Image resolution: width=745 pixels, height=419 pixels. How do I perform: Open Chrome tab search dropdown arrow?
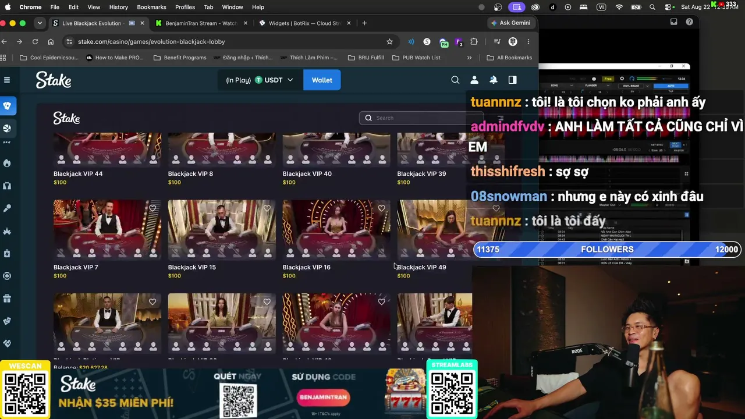[x=40, y=23]
